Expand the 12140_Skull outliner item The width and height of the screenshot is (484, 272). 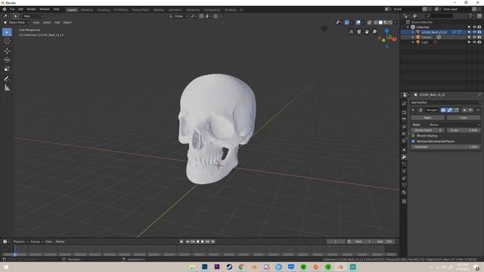tap(413, 32)
